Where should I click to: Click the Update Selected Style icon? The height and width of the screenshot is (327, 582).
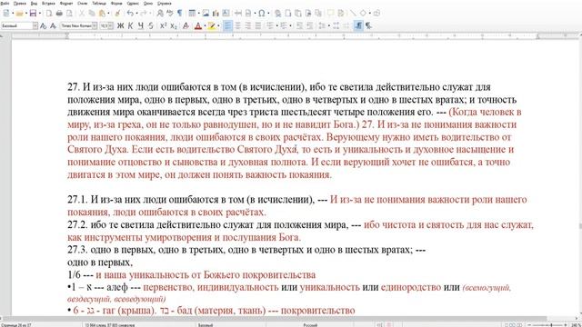coord(43,26)
